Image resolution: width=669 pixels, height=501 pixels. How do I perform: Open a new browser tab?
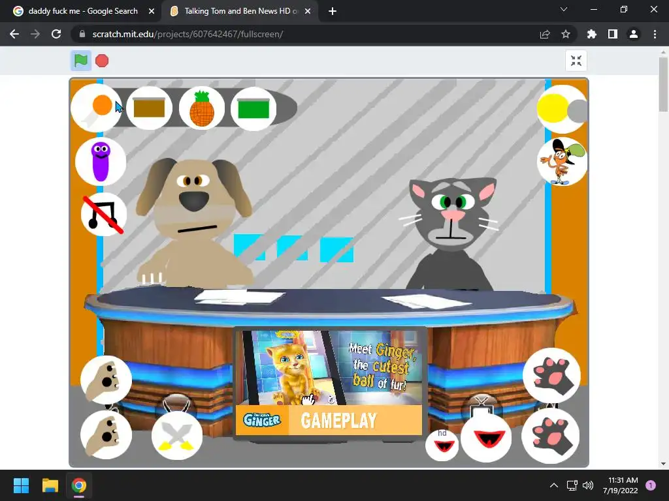(333, 11)
